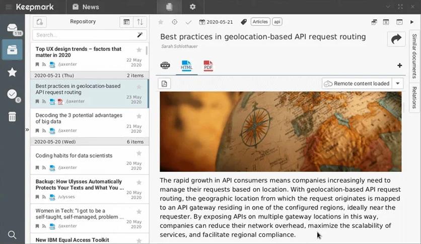Open dropdown next to Remote content loaded

[398, 83]
